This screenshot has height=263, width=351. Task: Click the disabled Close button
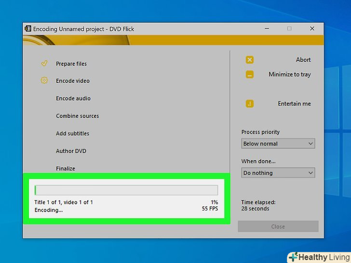(x=278, y=226)
